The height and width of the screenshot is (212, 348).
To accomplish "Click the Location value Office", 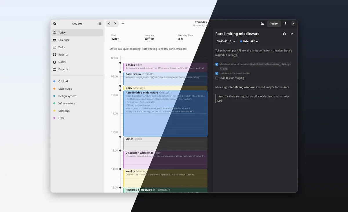I will [x=149, y=39].
